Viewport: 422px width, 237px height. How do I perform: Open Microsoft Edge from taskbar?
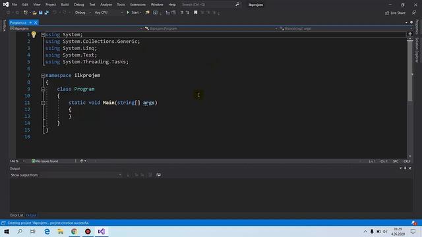pos(47,231)
